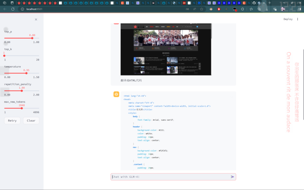
Task: Open the browser's three-dot settings menu
Action: point(291,9)
